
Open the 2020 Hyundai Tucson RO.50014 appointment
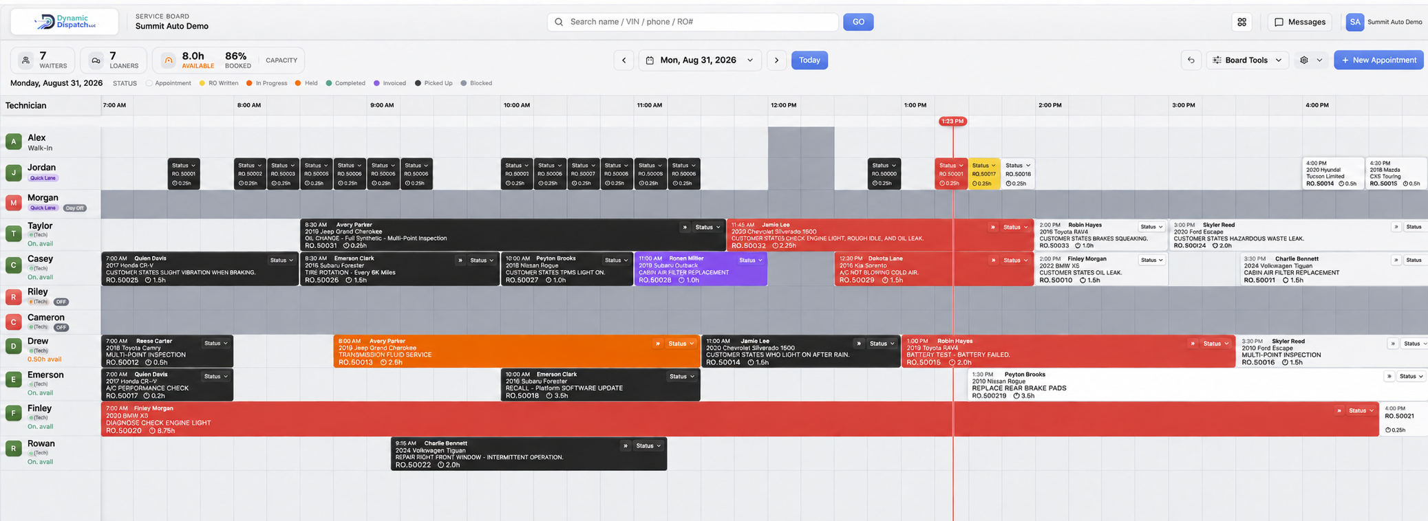[1333, 174]
